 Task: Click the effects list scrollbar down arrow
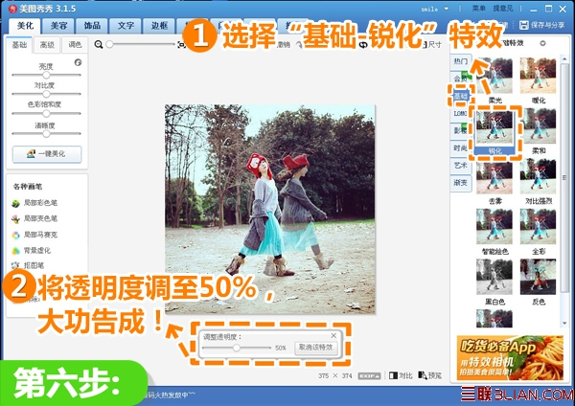[564, 324]
